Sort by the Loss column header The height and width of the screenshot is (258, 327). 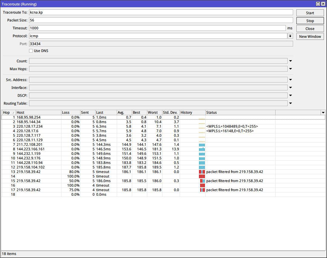tap(70, 113)
